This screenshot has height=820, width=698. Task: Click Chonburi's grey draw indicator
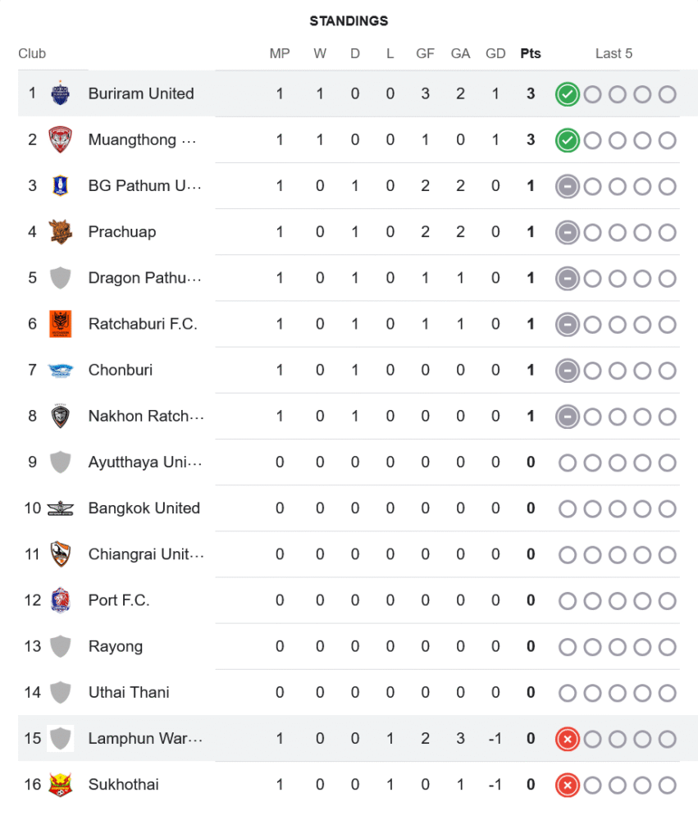567,371
